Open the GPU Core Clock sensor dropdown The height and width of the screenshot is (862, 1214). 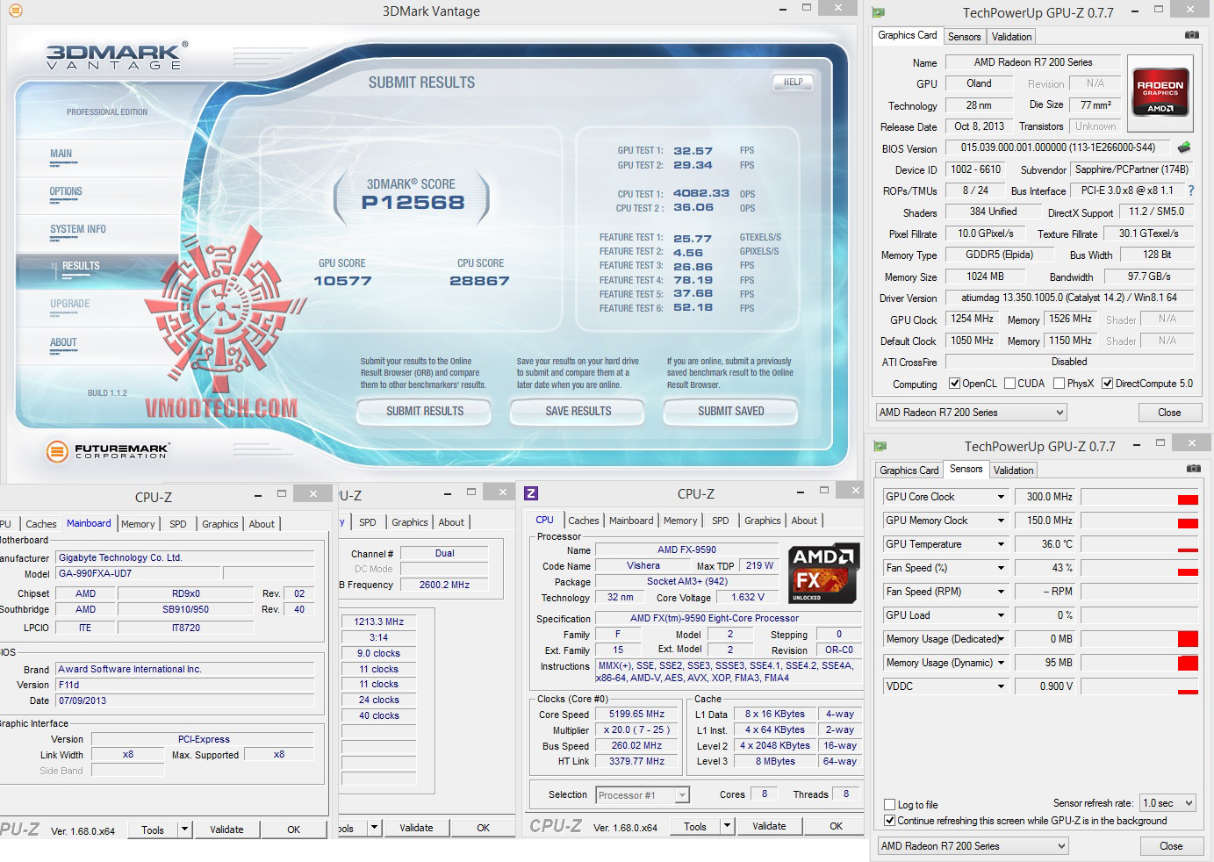coord(1000,497)
